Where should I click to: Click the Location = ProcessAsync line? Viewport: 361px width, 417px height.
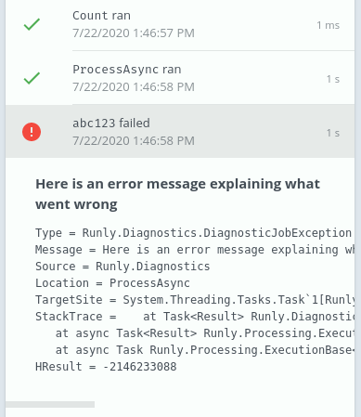112,283
